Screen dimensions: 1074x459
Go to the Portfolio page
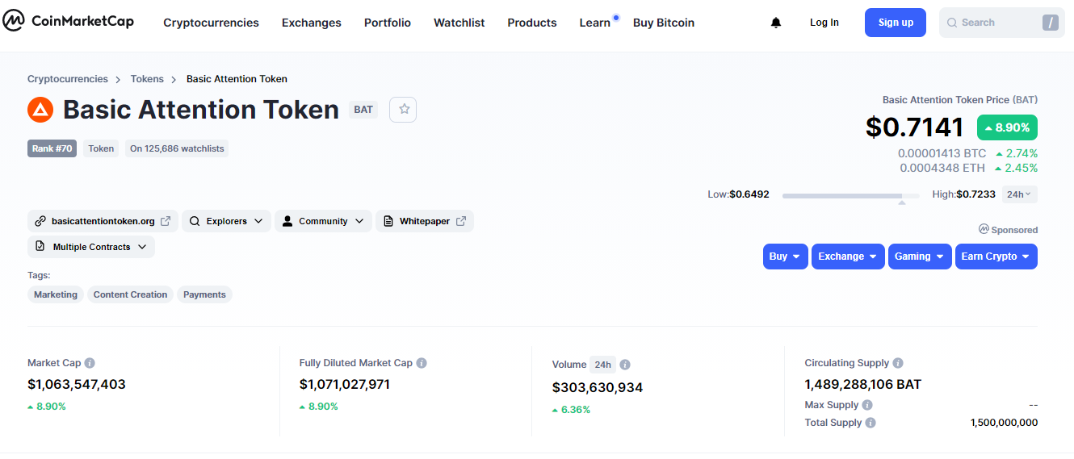pos(387,23)
